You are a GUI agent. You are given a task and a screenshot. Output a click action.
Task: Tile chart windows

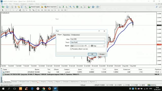77,7
